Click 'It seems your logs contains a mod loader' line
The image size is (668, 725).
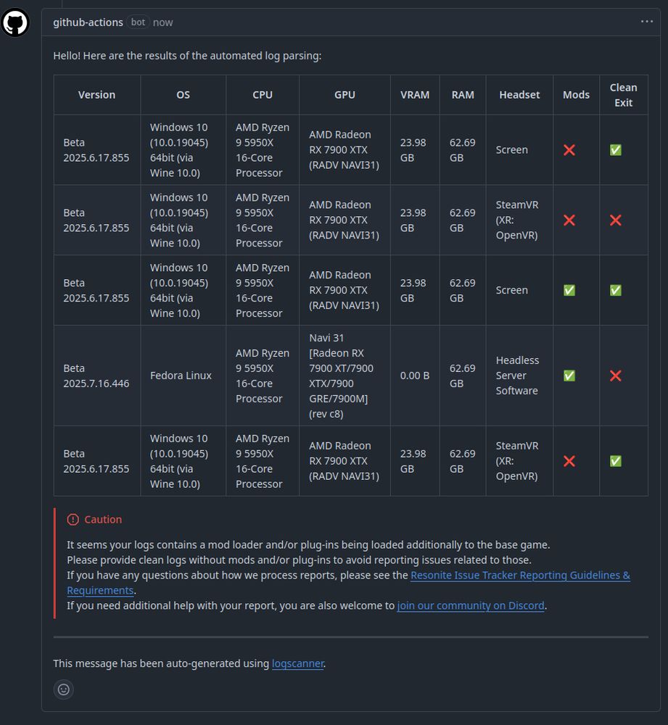point(308,544)
